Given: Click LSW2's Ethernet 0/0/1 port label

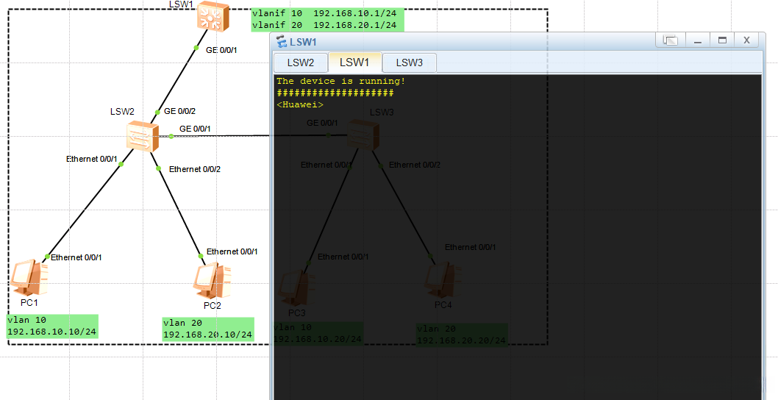Looking at the screenshot, I should [x=92, y=159].
